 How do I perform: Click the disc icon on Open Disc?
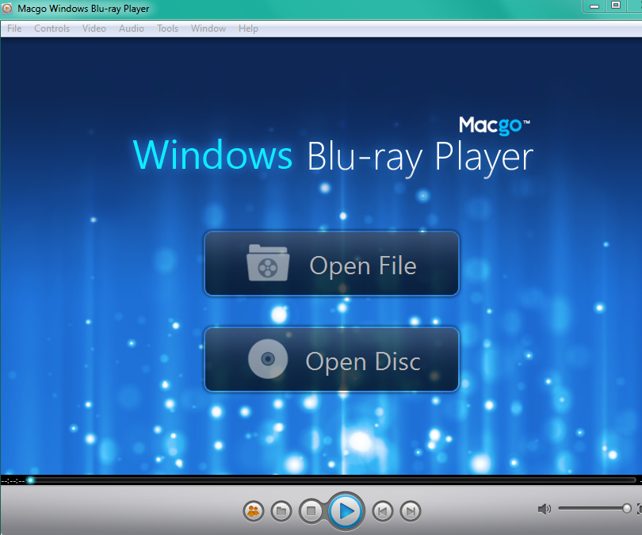click(x=268, y=359)
